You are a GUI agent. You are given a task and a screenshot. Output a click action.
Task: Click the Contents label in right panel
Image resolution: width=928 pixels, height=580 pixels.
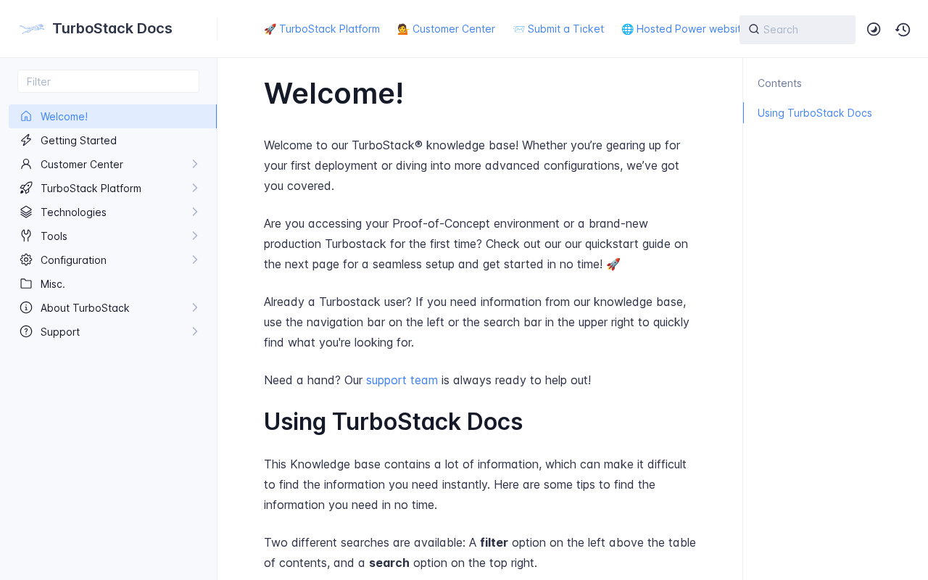[779, 83]
